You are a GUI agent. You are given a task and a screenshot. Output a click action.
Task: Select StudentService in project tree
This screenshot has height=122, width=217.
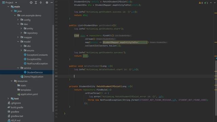(x=35, y=72)
